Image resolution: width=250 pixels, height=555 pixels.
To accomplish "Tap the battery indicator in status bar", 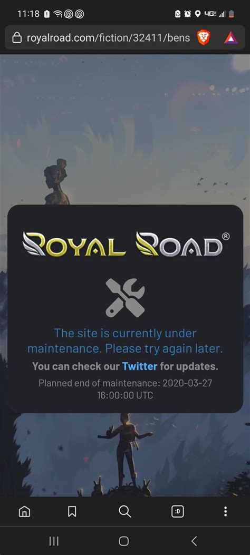I will (x=232, y=14).
